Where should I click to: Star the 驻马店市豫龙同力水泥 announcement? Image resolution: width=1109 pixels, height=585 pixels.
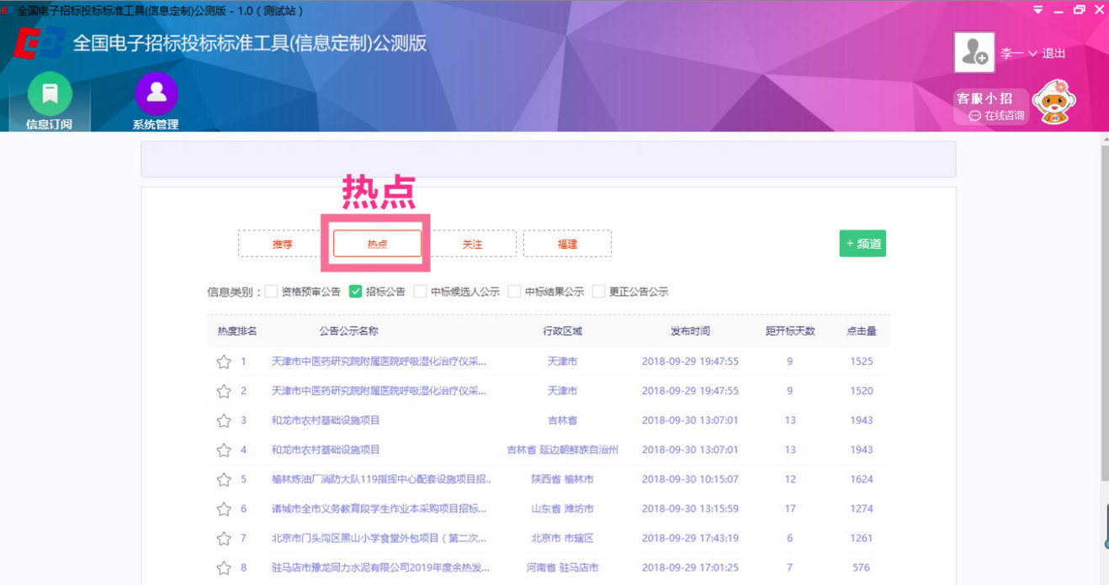click(x=224, y=567)
